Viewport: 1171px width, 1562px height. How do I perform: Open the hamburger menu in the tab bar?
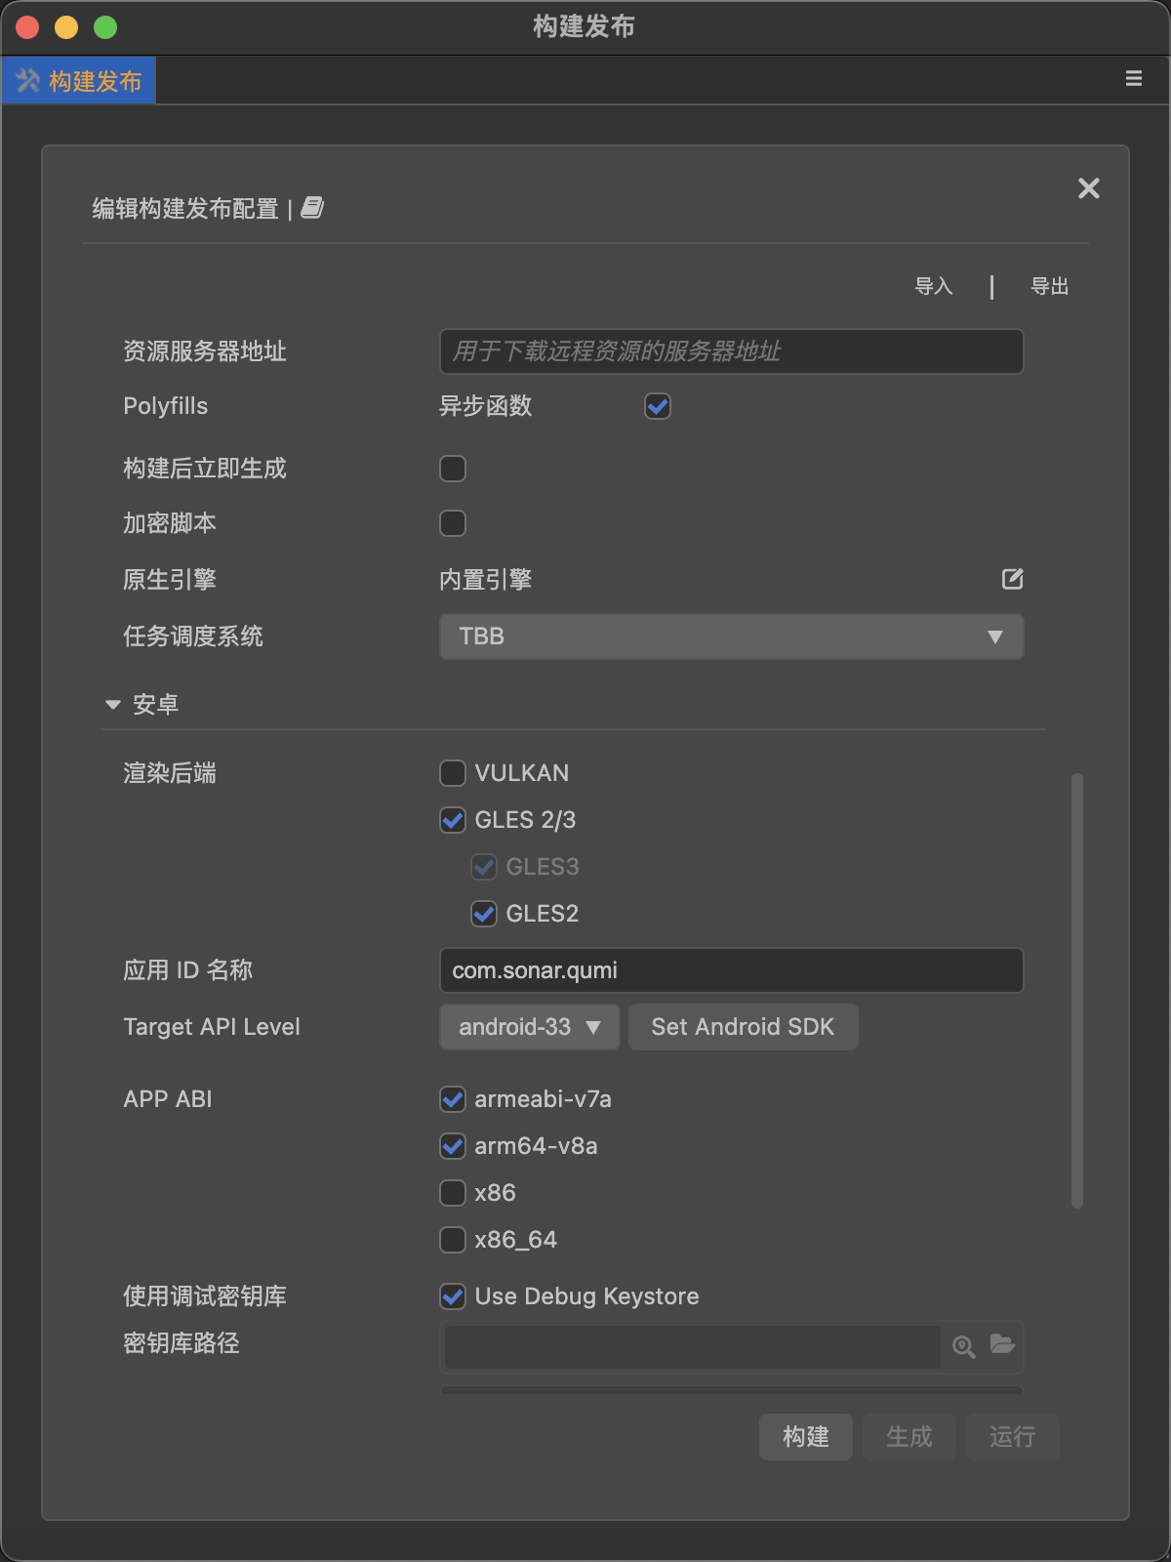coord(1133,79)
